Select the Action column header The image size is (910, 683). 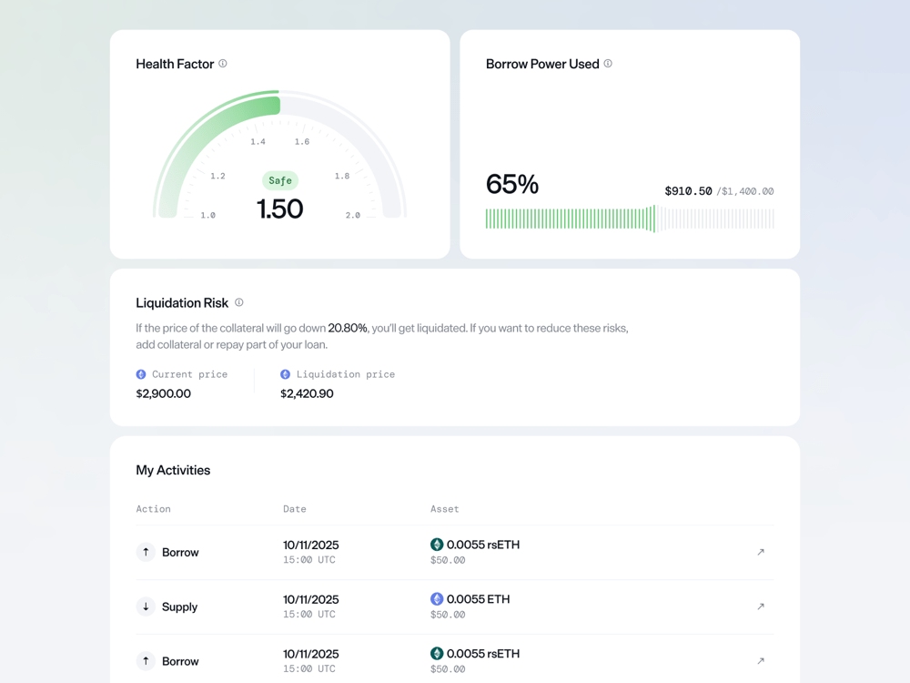[x=153, y=509]
